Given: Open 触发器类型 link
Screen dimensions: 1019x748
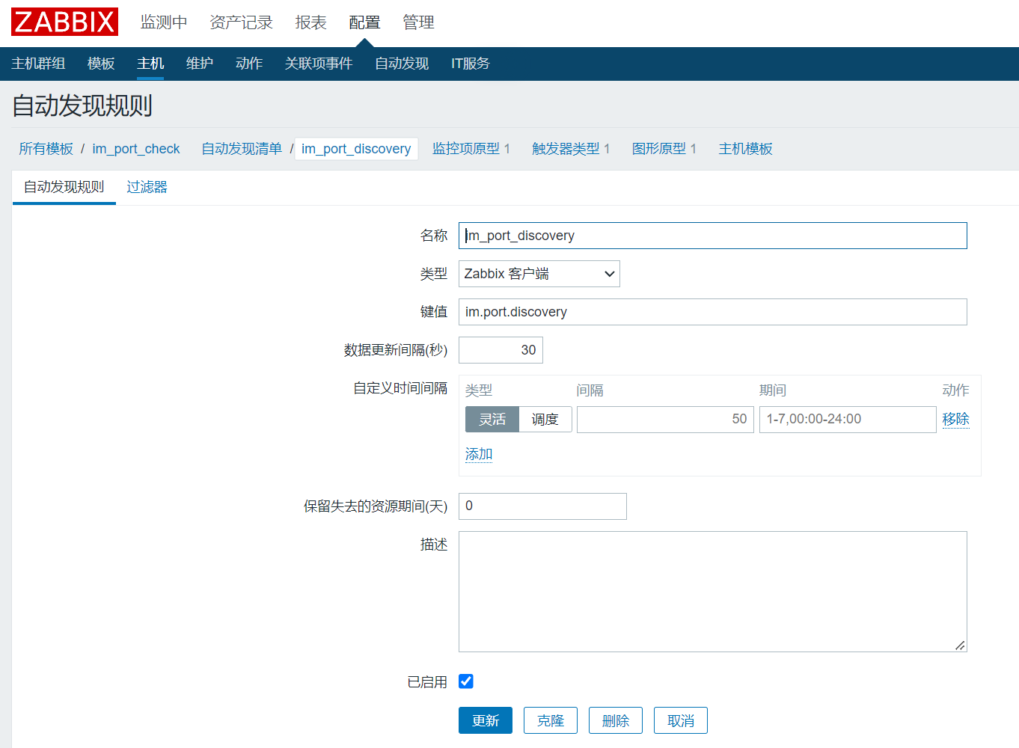Looking at the screenshot, I should coord(566,149).
